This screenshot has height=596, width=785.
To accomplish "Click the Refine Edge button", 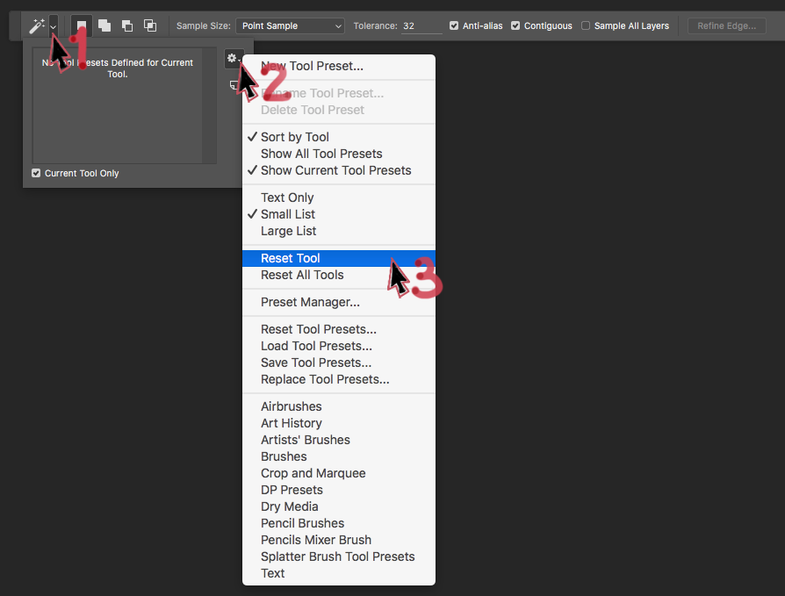I will pos(726,25).
